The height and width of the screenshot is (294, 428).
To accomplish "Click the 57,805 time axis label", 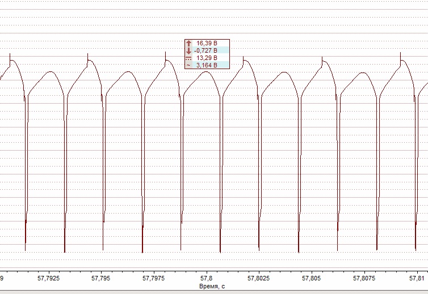I will 312,279.
